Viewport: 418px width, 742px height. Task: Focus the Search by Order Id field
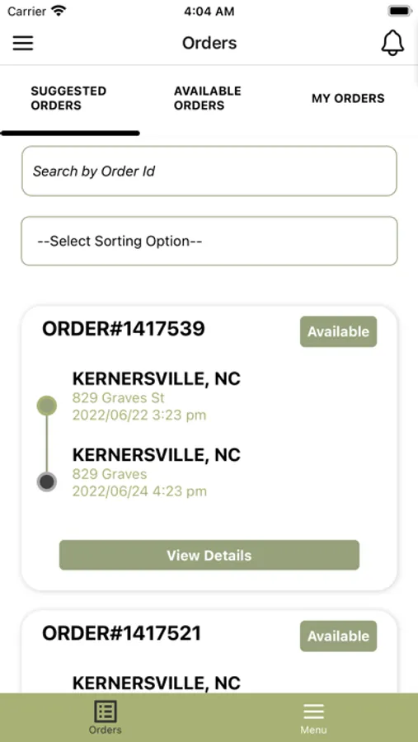pos(209,171)
